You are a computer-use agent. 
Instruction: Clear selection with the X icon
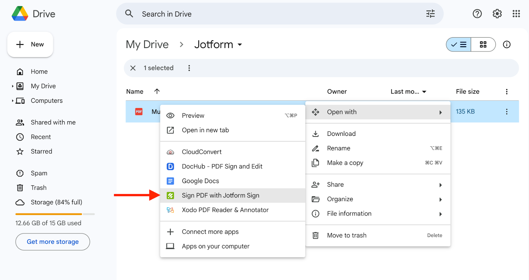pyautogui.click(x=133, y=68)
